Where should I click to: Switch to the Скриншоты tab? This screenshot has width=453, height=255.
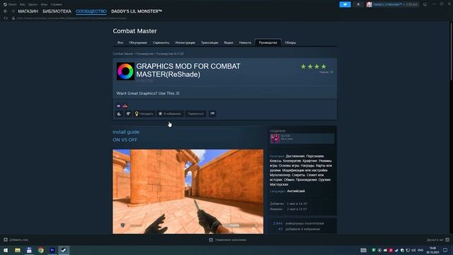161,42
